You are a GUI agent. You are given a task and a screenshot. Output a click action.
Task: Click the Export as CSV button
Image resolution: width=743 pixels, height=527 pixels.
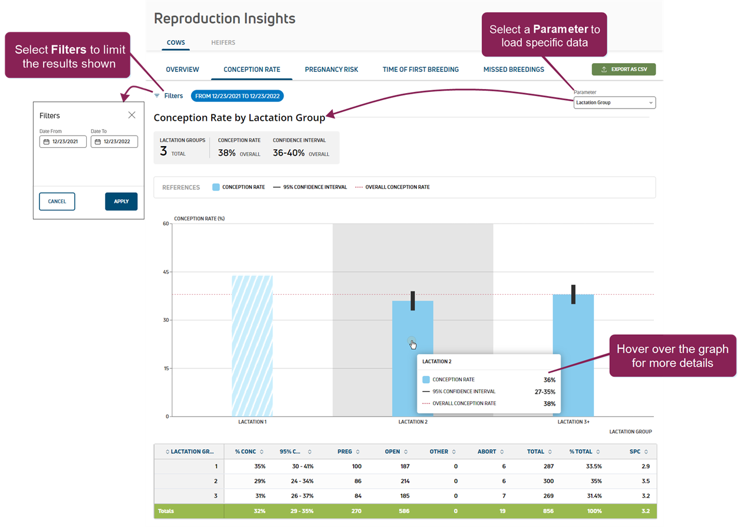623,70
